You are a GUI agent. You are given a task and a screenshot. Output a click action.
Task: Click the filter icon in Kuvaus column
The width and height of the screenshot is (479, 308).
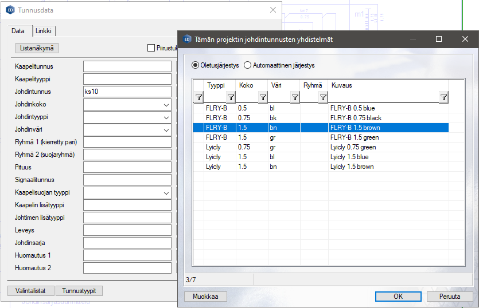pyautogui.click(x=443, y=97)
